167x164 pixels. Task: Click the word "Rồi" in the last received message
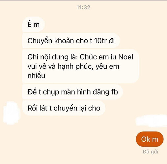(x=32, y=108)
